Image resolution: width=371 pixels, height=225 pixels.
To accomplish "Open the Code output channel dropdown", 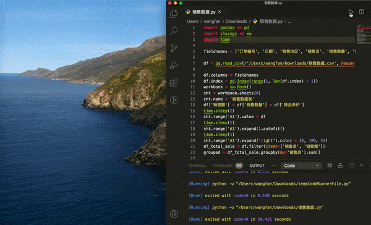I will click(x=302, y=166).
